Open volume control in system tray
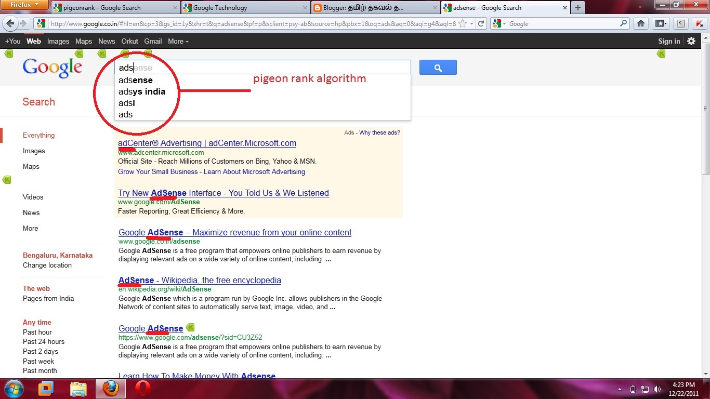 tap(658, 389)
